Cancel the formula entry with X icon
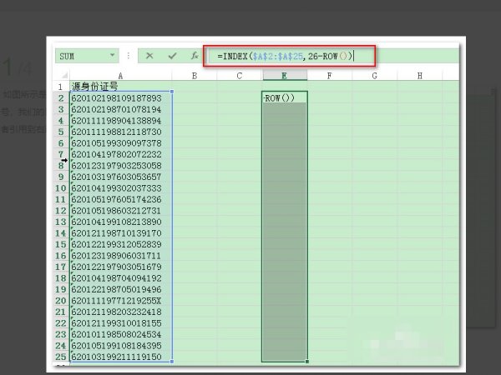 point(149,56)
